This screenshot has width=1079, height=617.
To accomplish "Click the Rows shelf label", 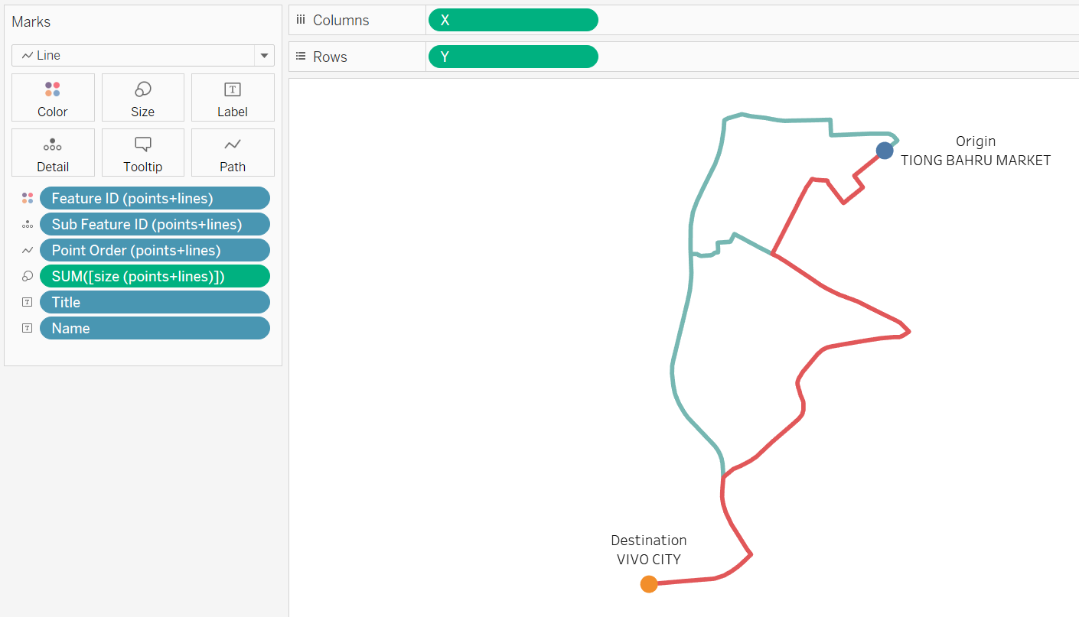I will [331, 57].
